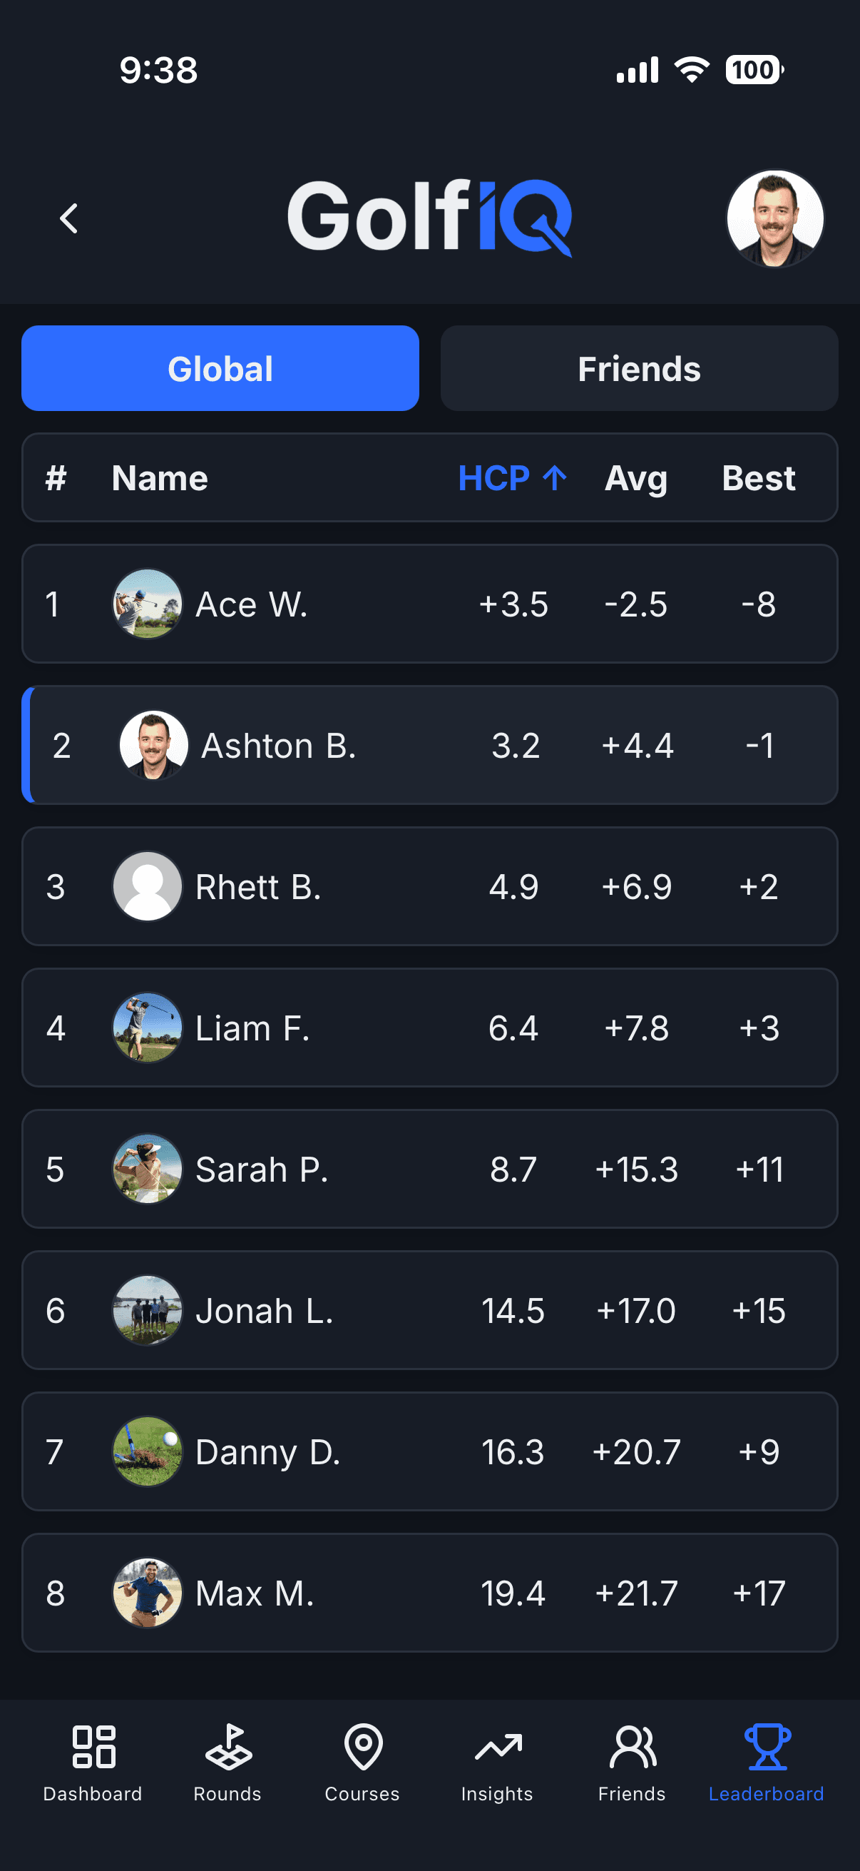This screenshot has width=860, height=1871.
Task: Open Rhett B.'s placeholder avatar
Action: (148, 886)
